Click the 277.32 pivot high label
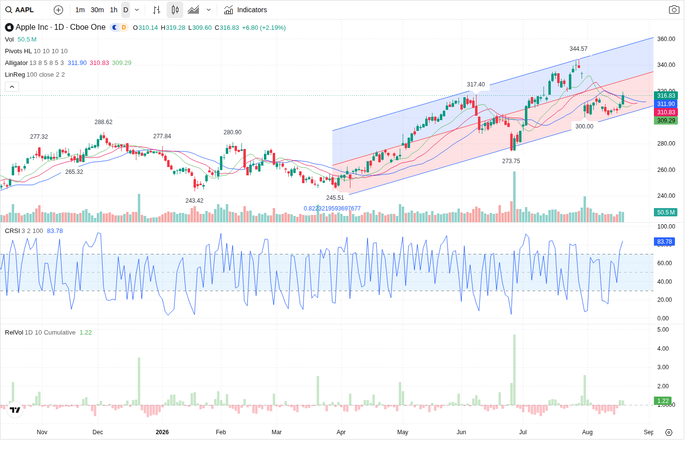694x464 pixels. pyautogui.click(x=39, y=137)
